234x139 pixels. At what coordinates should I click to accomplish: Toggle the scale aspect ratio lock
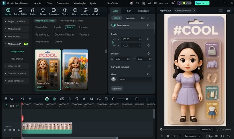coord(113,42)
